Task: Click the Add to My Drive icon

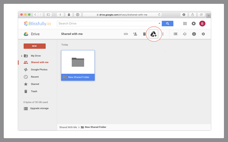Action: point(153,34)
